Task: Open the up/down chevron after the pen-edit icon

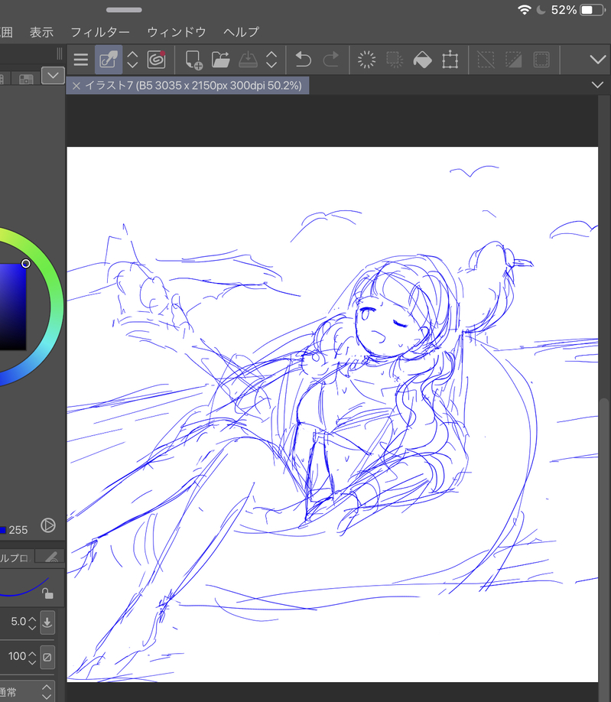Action: click(132, 60)
